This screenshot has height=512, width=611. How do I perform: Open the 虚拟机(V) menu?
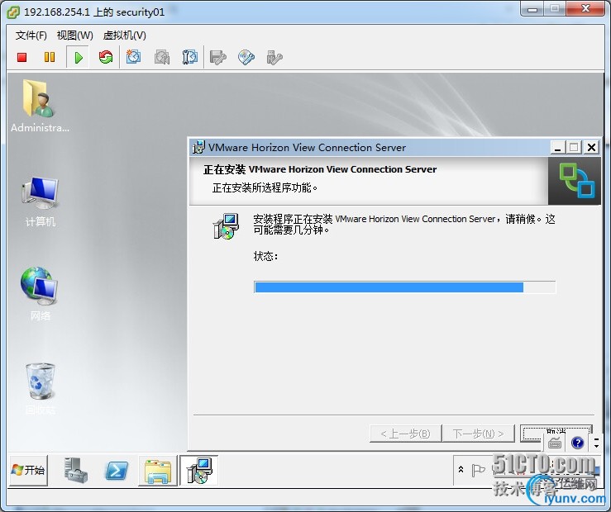pos(124,36)
